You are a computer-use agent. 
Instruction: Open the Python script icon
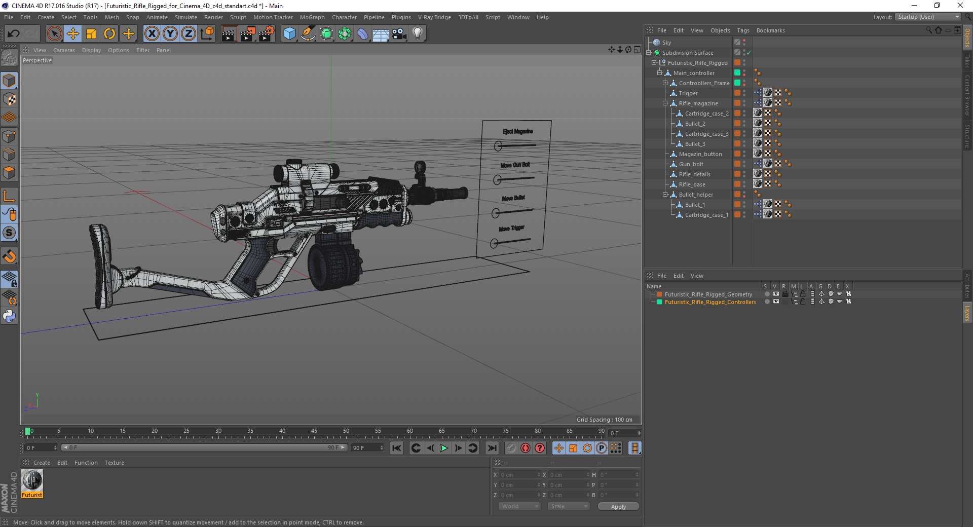(9, 316)
